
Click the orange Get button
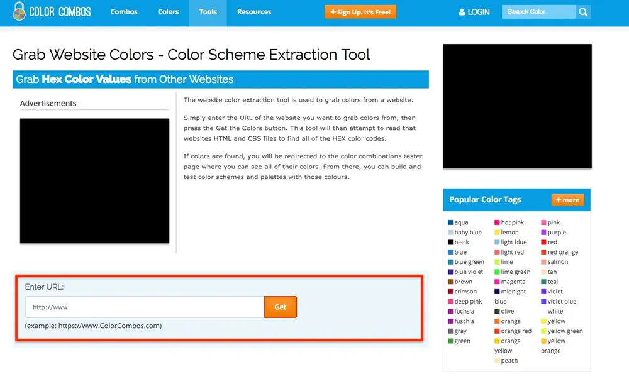[x=281, y=307]
